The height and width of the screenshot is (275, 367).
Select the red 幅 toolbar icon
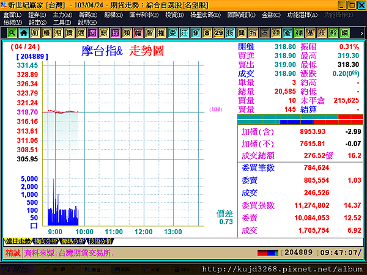click(x=138, y=33)
